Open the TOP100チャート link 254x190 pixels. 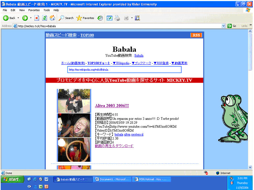pos(99,63)
